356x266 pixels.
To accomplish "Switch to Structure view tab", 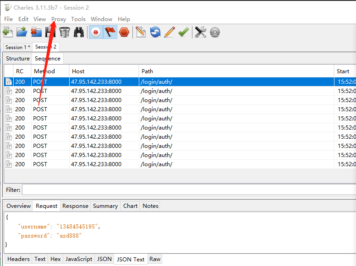I will click(x=18, y=59).
